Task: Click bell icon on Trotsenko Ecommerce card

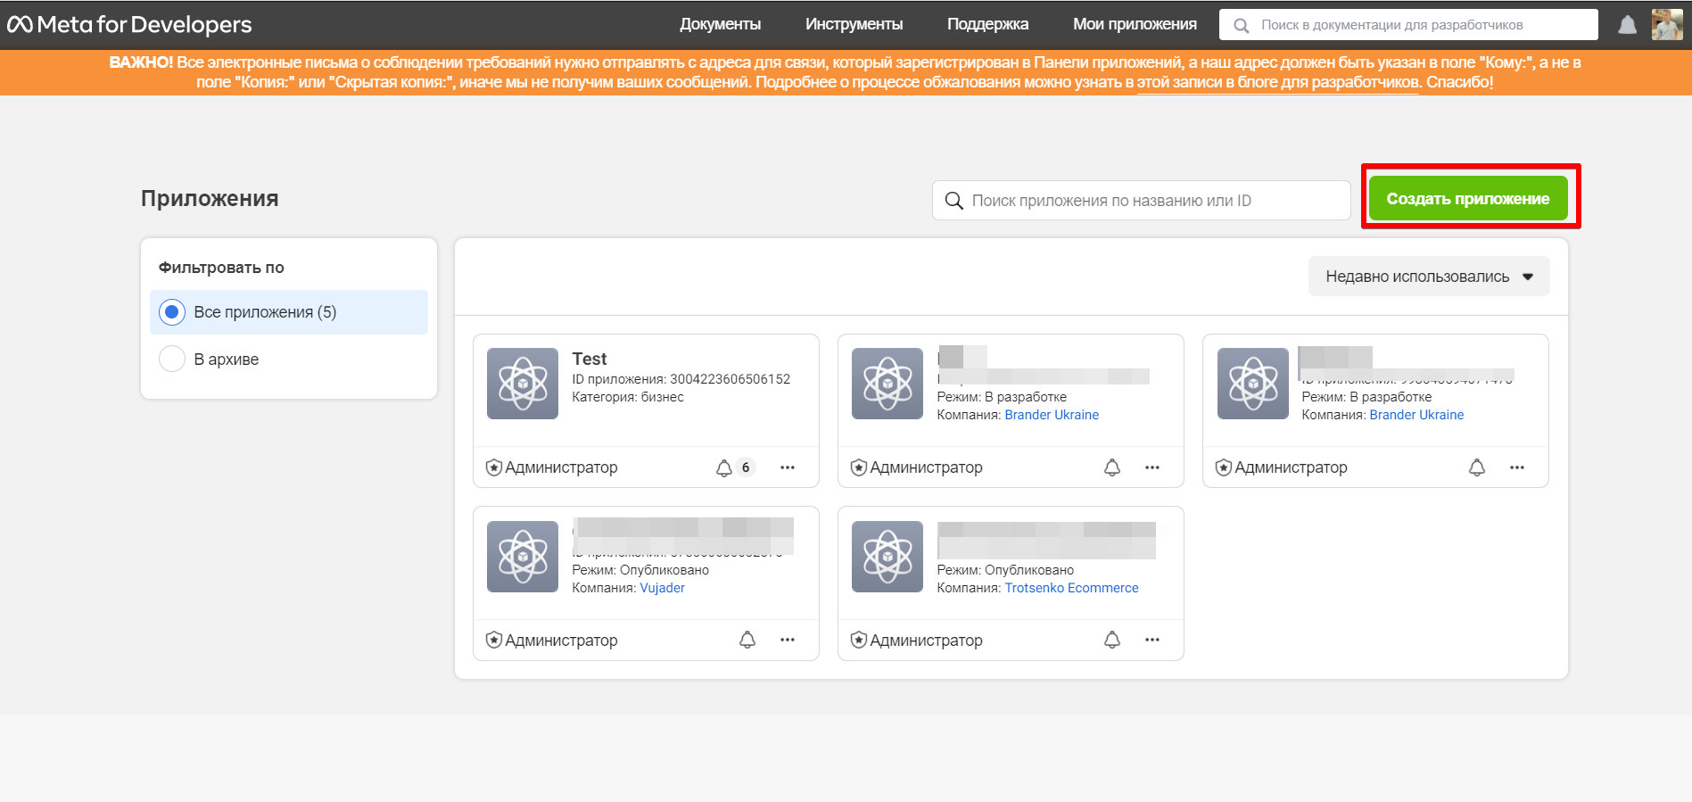Action: [1112, 640]
